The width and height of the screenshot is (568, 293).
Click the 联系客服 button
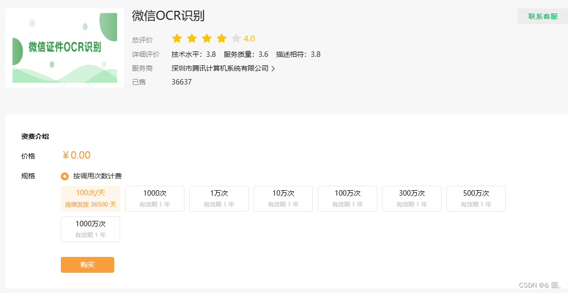pyautogui.click(x=543, y=16)
